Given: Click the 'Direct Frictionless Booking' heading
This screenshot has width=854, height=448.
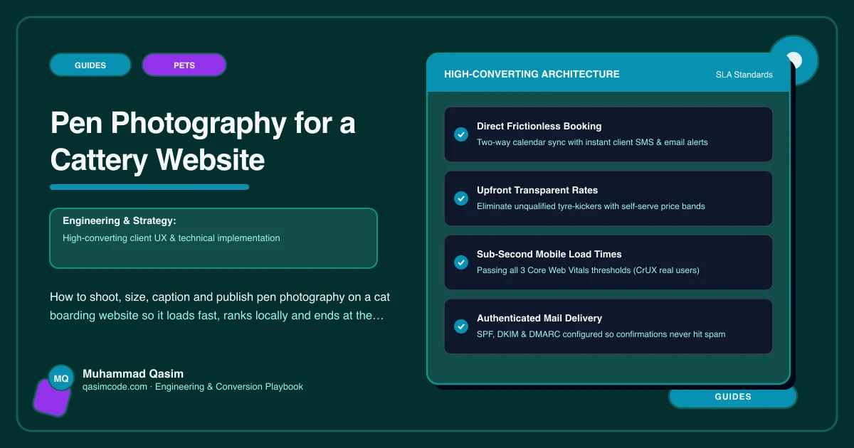Looking at the screenshot, I should coord(539,126).
